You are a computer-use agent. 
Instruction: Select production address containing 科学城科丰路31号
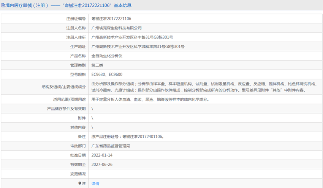click(138, 47)
